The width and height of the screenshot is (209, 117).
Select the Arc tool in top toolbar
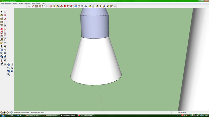click(x=43, y=6)
